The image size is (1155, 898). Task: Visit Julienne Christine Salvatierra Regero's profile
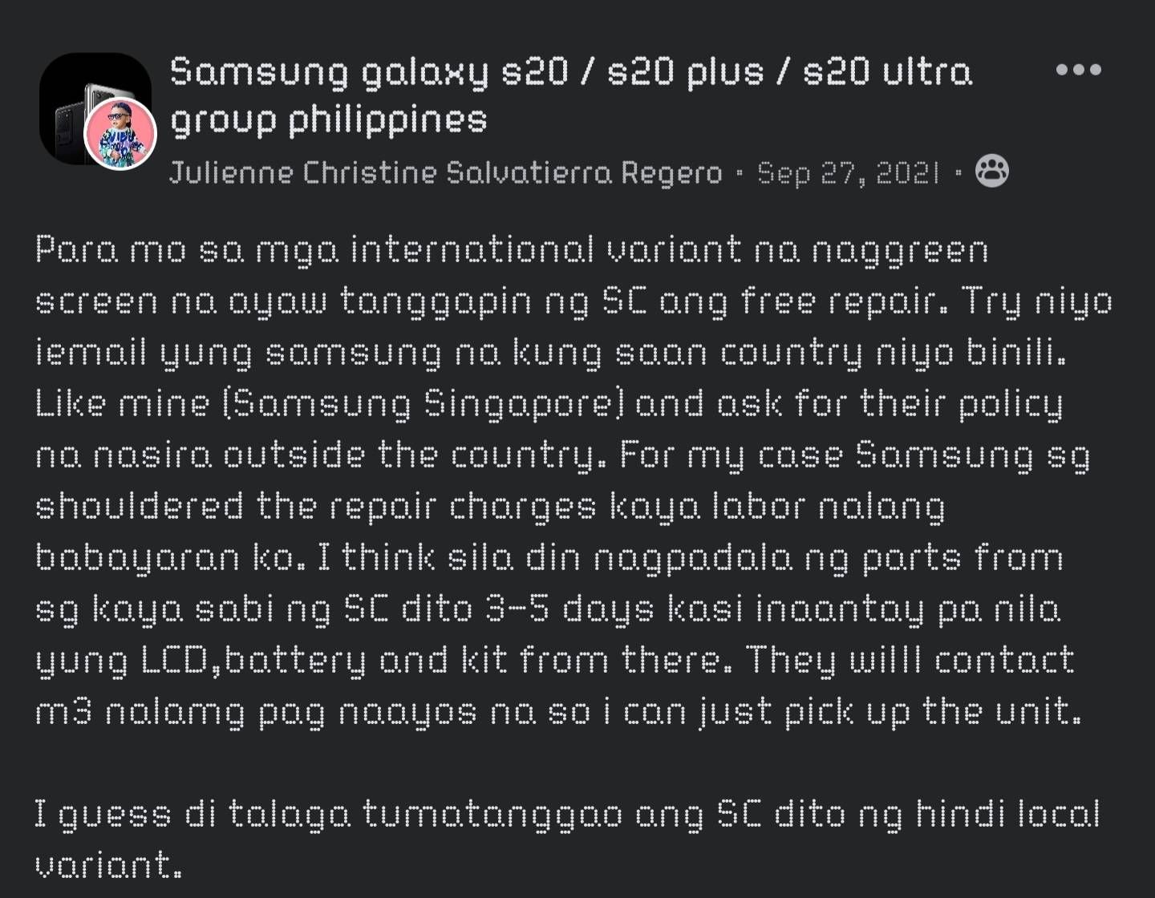pyautogui.click(x=445, y=172)
